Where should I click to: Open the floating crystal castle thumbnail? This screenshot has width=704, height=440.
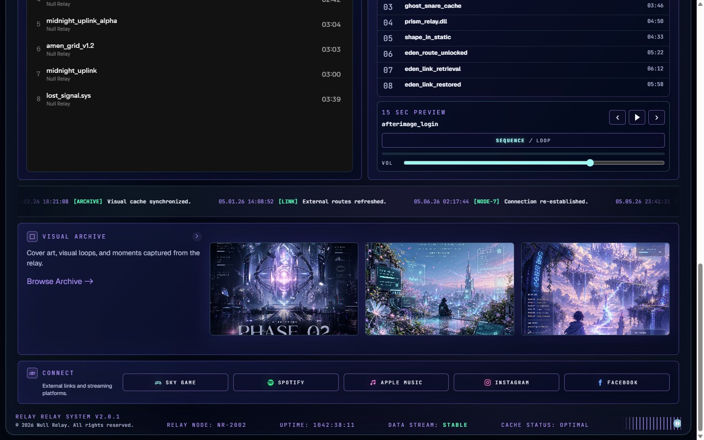tap(595, 289)
